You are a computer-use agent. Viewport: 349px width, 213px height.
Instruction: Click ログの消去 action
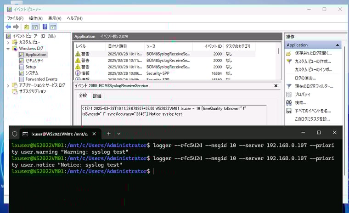[305, 78]
